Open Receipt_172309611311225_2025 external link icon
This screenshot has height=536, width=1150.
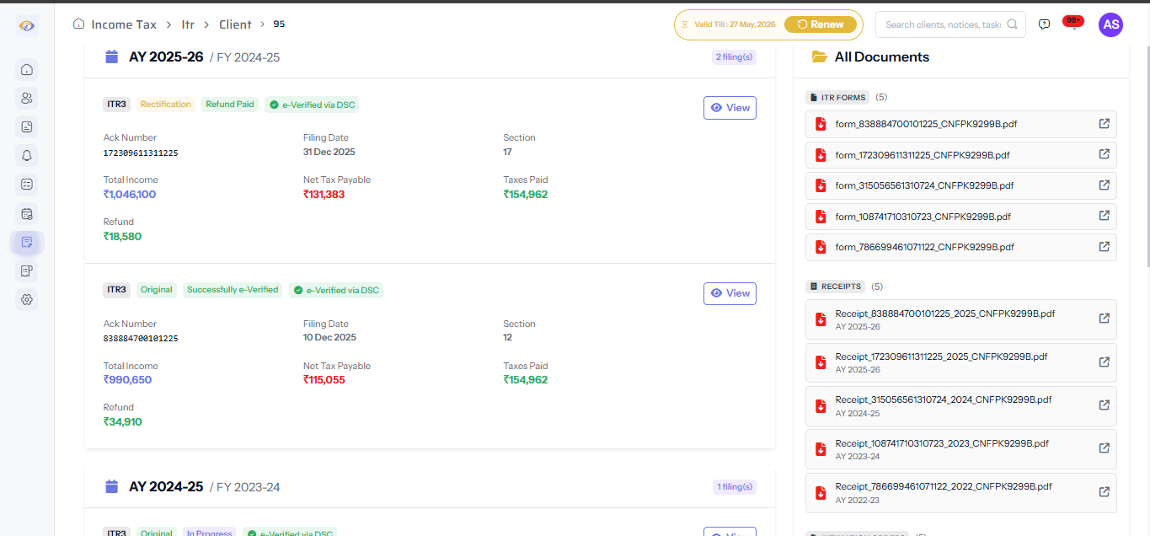pos(1104,362)
